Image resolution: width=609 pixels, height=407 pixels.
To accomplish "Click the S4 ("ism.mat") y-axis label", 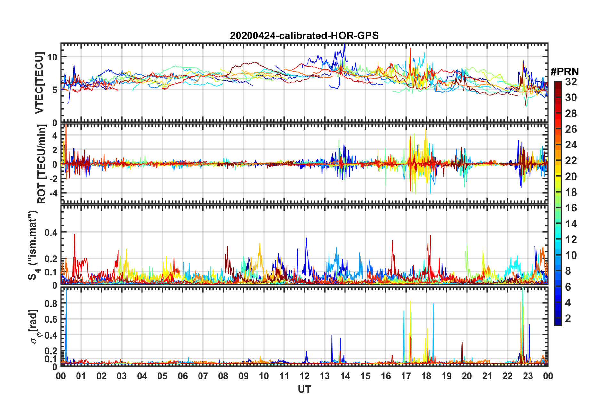I will pyautogui.click(x=33, y=245).
